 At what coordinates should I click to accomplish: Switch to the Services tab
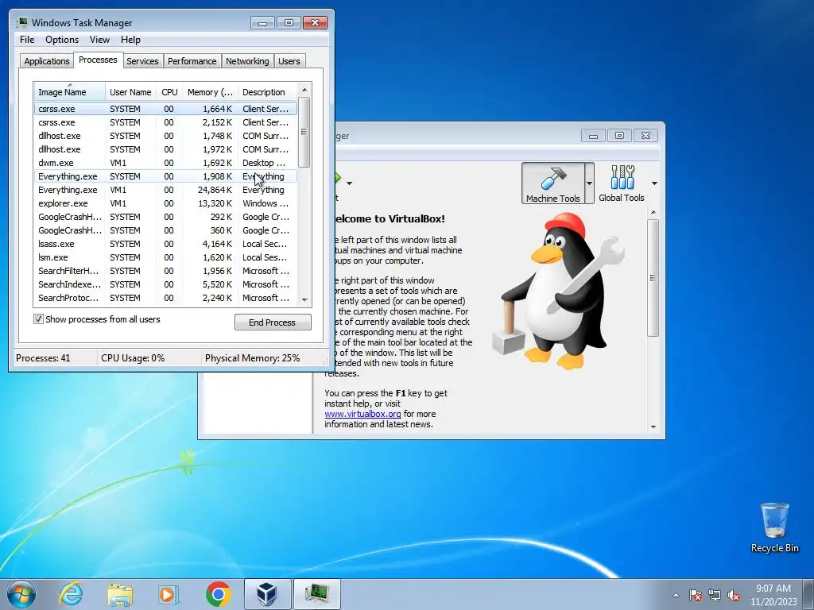142,61
